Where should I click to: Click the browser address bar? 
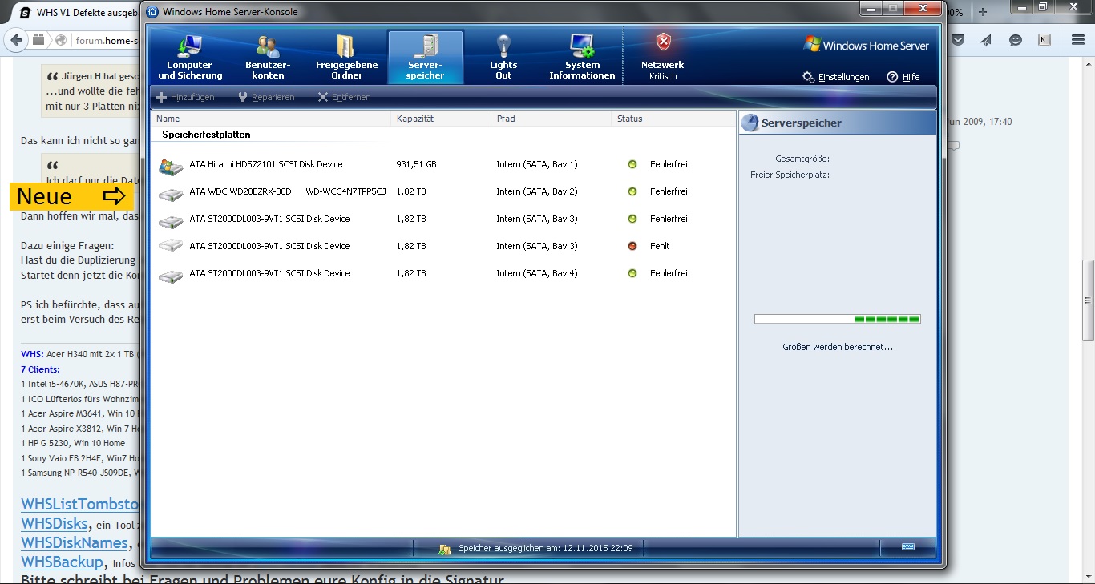click(x=106, y=40)
